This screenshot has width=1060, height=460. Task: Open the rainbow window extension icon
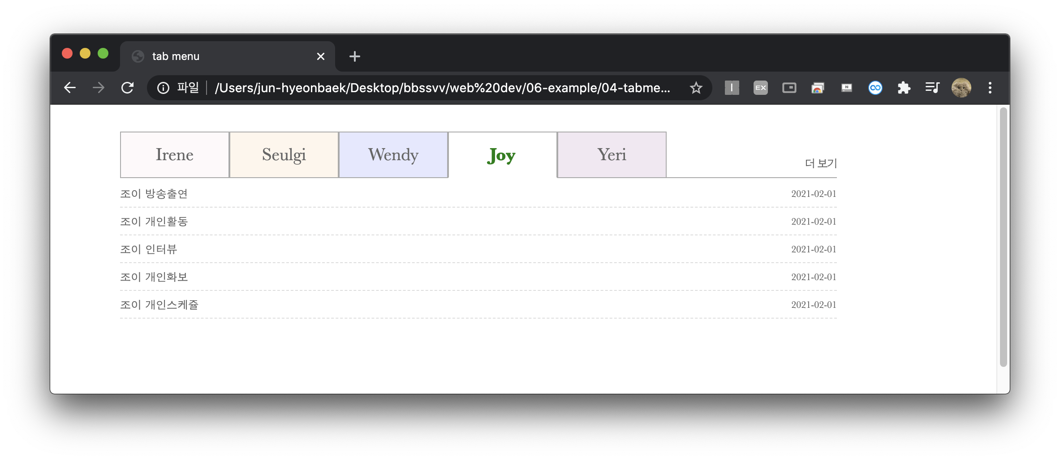(818, 88)
